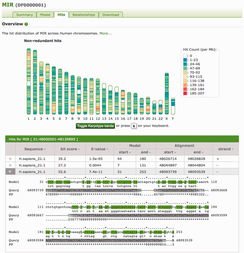Image resolution: width=244 pixels, height=253 pixels.
Task: Click the 0 hit count legend swatch
Action: point(185,56)
